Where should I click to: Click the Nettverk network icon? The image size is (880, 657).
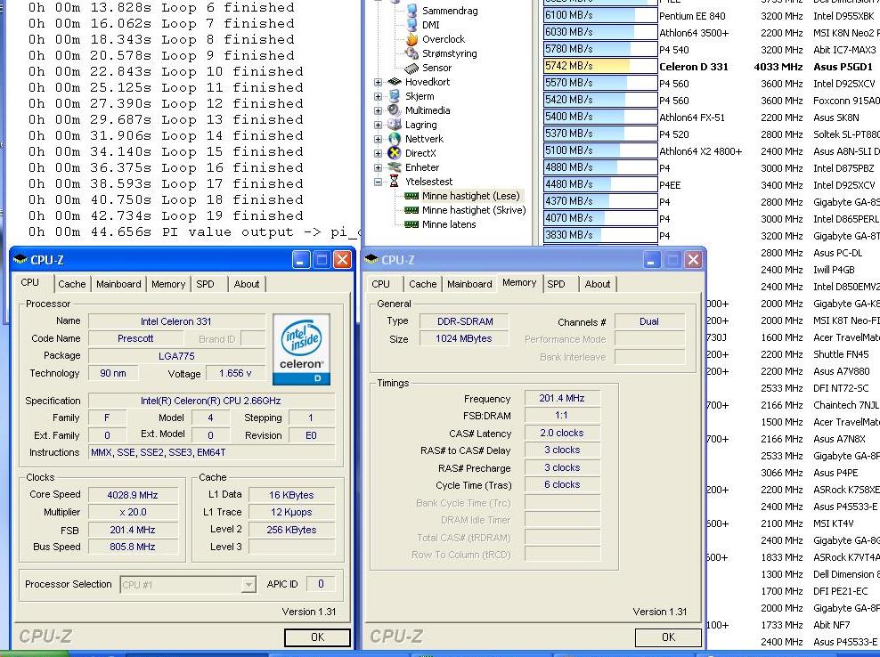click(395, 139)
